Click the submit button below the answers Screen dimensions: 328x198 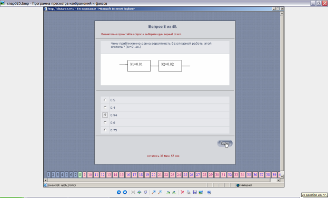225,143
